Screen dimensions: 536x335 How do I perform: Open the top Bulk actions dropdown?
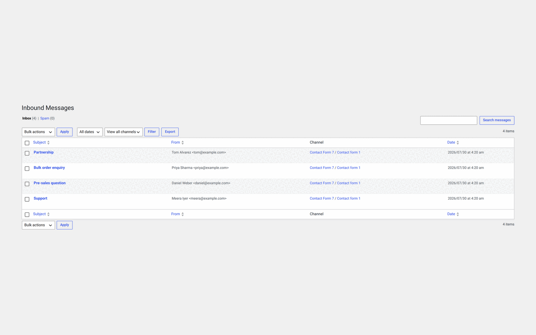pyautogui.click(x=38, y=132)
